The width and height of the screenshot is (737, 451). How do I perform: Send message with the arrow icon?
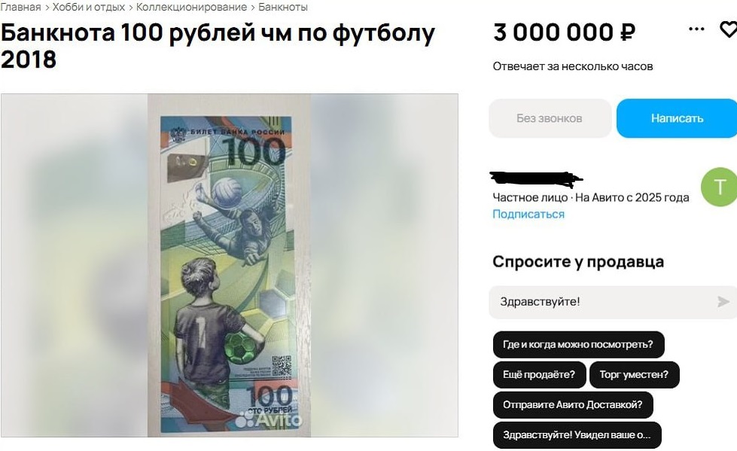[x=723, y=302]
